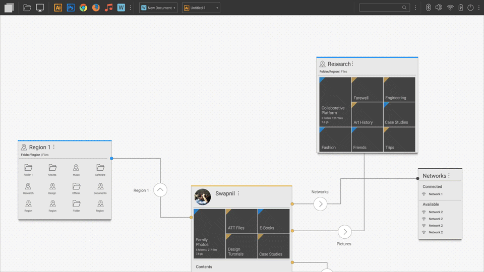Open the far-right tray overflow dots

(x=479, y=8)
